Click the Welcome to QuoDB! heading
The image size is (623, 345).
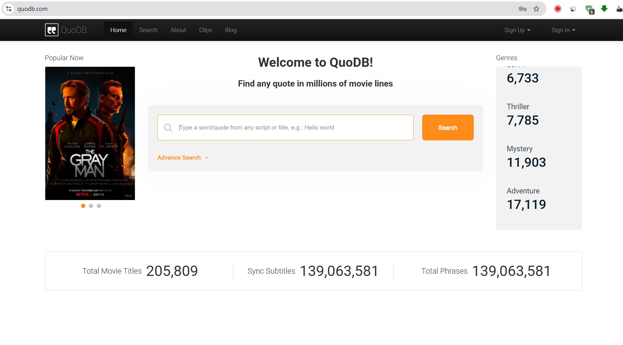click(x=315, y=62)
